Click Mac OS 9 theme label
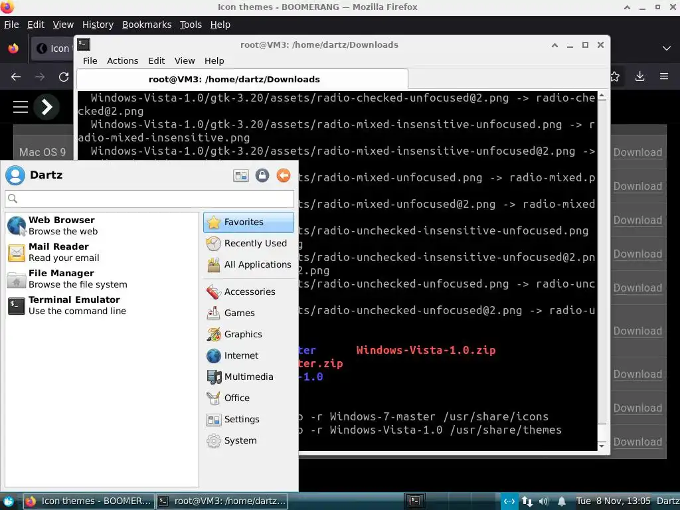The height and width of the screenshot is (510, 680). coord(42,152)
